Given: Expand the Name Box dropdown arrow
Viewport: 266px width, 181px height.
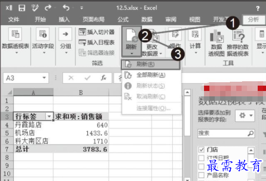Looking at the screenshot, I should click(x=44, y=78).
